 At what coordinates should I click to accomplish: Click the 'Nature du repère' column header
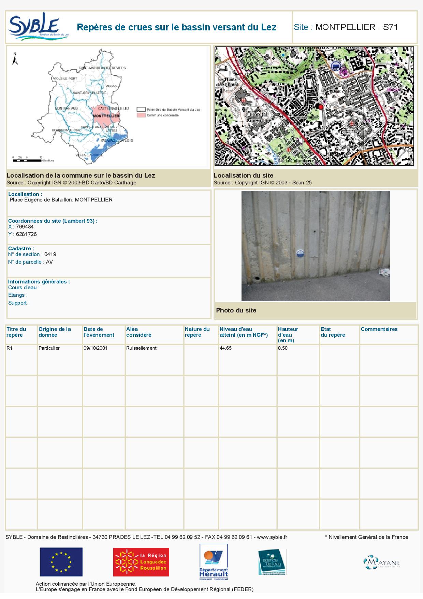pyautogui.click(x=197, y=332)
